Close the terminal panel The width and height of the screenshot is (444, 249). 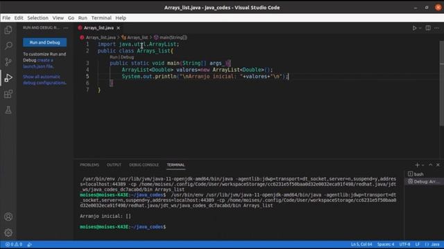(438, 165)
